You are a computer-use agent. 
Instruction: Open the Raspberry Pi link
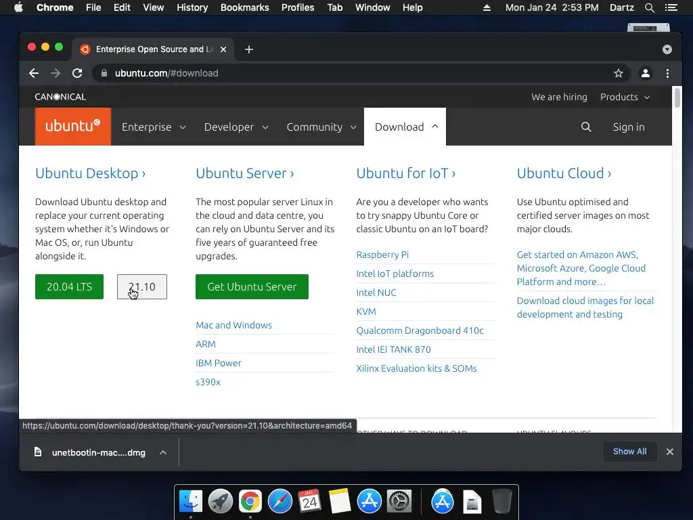(382, 255)
